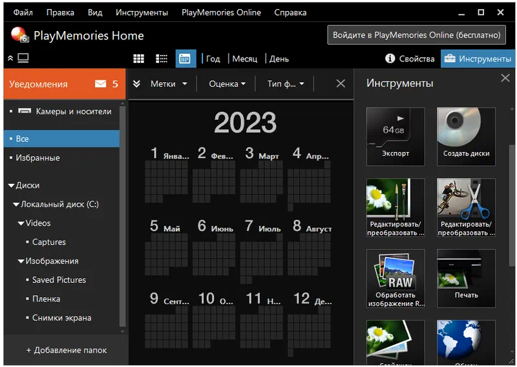Close the Инструменты side panel
Viewport: 517px width, 367px height.
[505, 78]
